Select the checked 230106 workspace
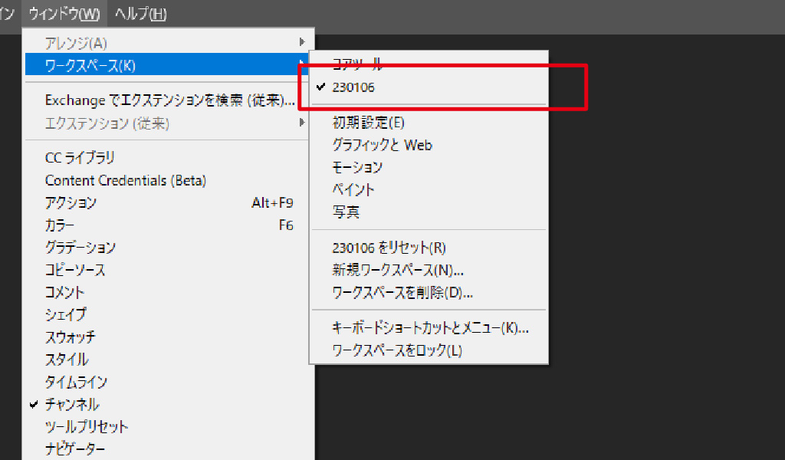 click(x=353, y=87)
